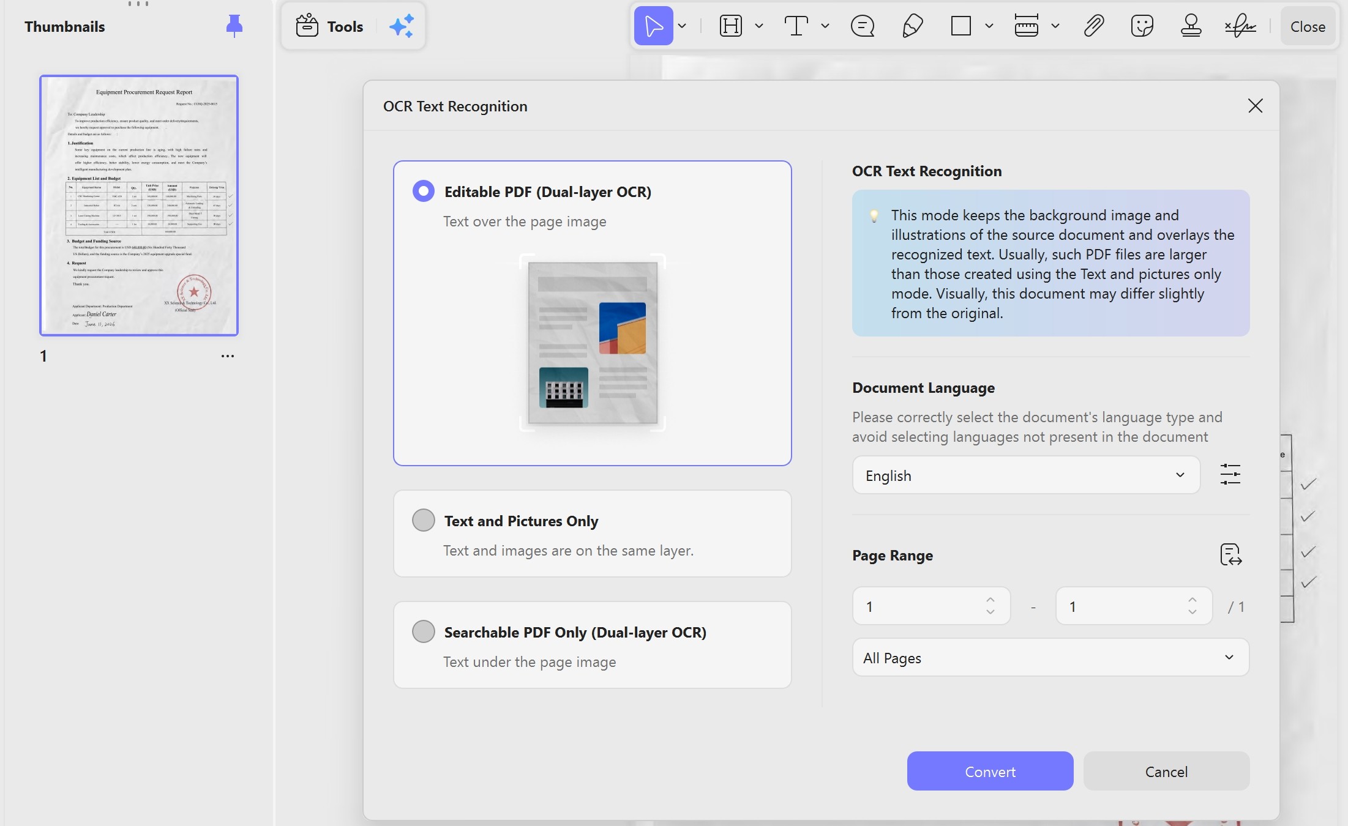Expand the rectangle shape dropdown arrow
1348x826 pixels.
pyautogui.click(x=989, y=26)
